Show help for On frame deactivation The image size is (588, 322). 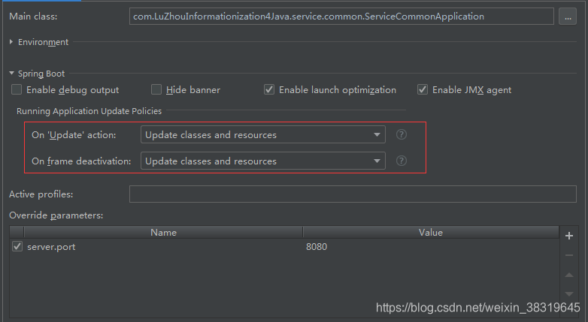402,161
